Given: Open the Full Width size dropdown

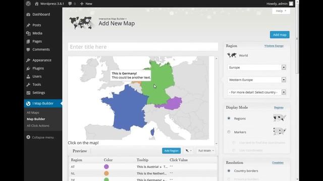Looking at the screenshot, I should coord(206,151).
